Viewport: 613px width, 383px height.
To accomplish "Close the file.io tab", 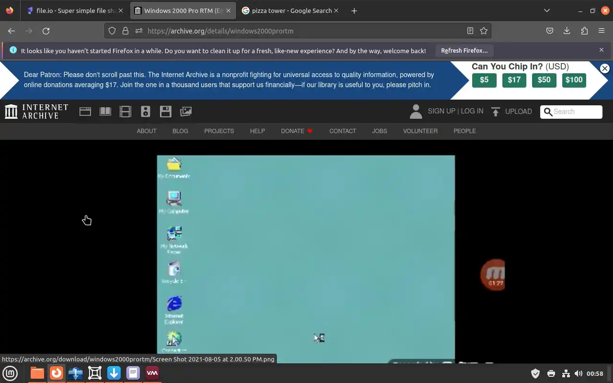I will [x=121, y=11].
